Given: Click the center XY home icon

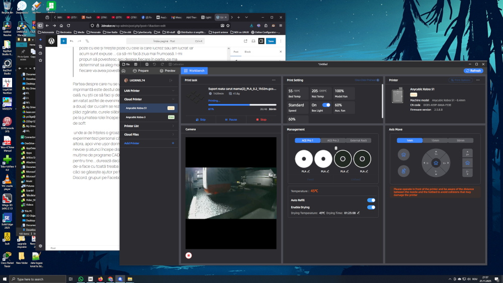Looking at the screenshot, I should [436, 163].
